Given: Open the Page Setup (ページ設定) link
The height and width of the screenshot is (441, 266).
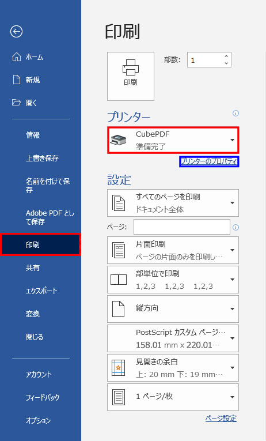Looking at the screenshot, I should coord(221,418).
